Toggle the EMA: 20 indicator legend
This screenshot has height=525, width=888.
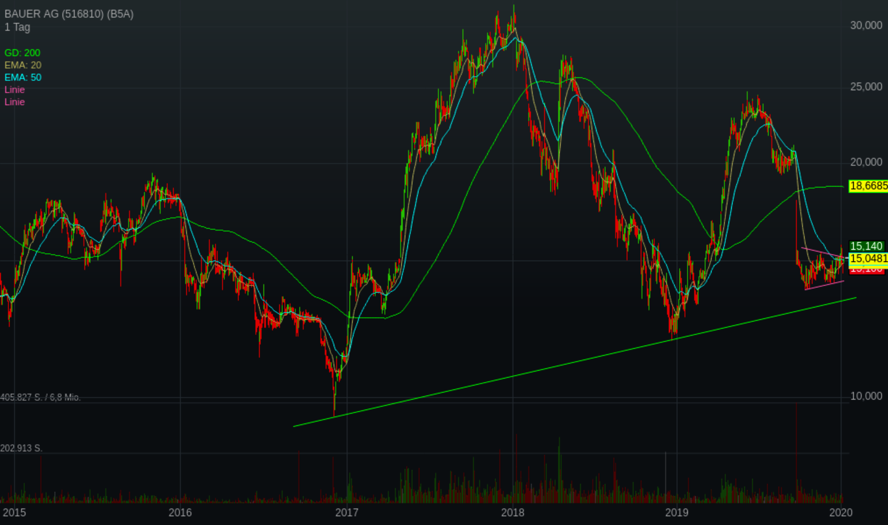pyautogui.click(x=23, y=65)
